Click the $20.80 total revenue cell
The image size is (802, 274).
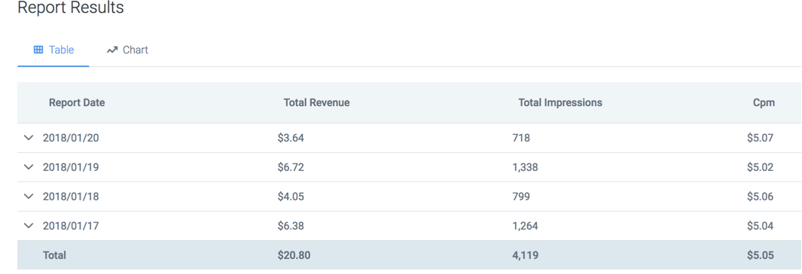coord(294,255)
